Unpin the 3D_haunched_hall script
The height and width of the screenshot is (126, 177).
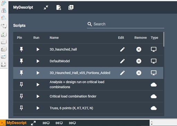tap(21, 49)
